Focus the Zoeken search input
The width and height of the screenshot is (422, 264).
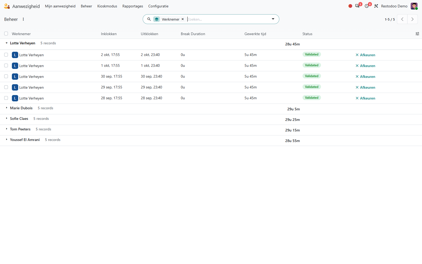(228, 19)
